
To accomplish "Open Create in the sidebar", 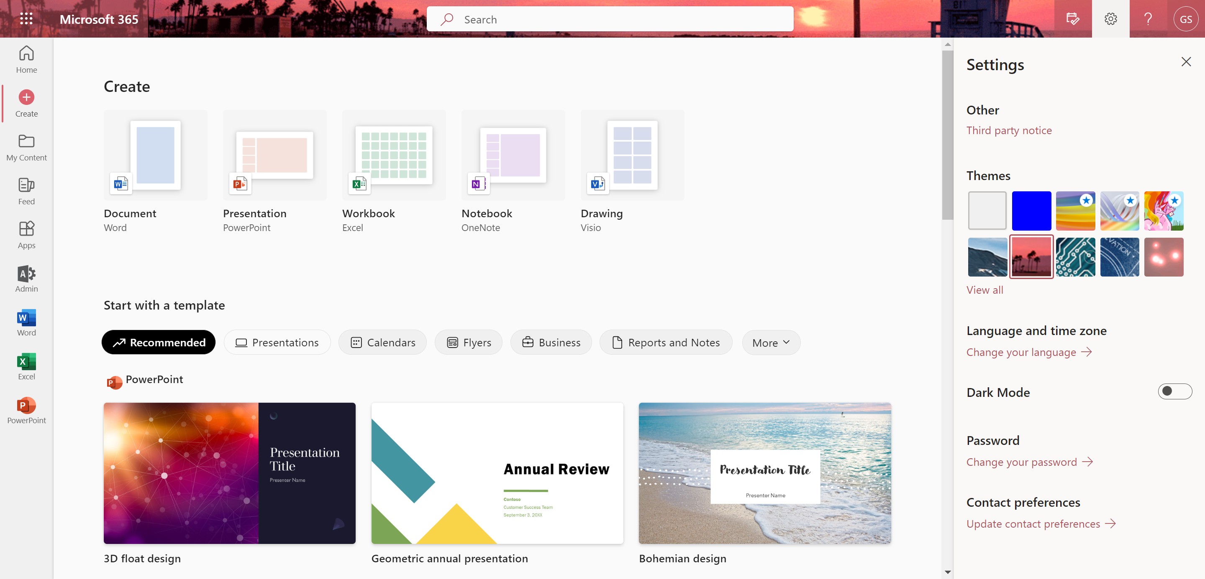I will pos(26,103).
